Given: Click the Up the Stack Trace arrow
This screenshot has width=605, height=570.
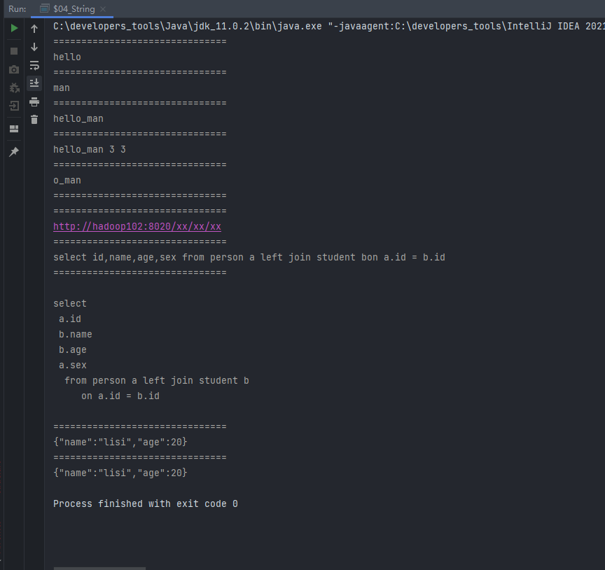Looking at the screenshot, I should click(x=34, y=29).
